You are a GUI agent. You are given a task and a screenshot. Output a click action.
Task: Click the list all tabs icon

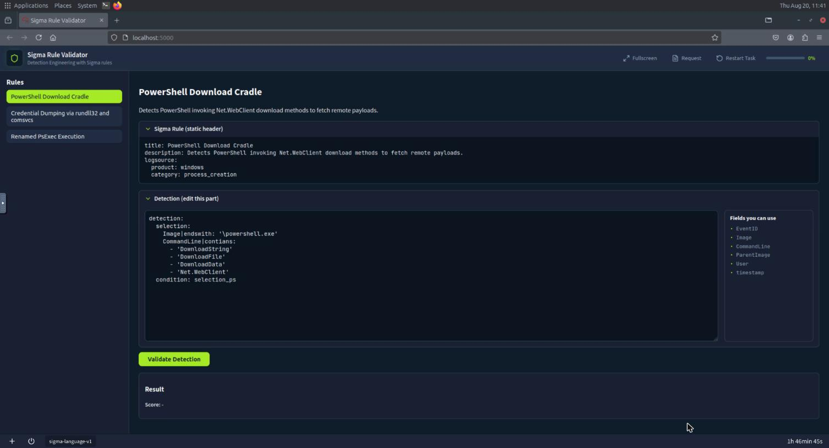click(x=768, y=20)
